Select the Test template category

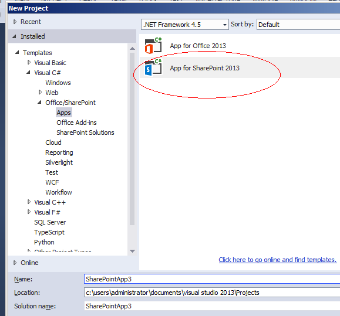(x=52, y=172)
